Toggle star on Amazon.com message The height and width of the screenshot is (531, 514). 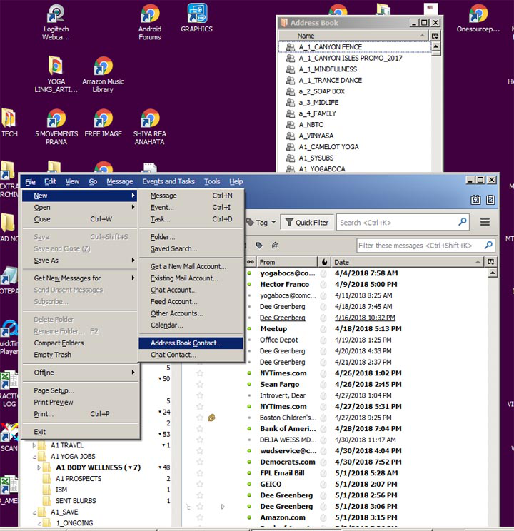[200, 517]
